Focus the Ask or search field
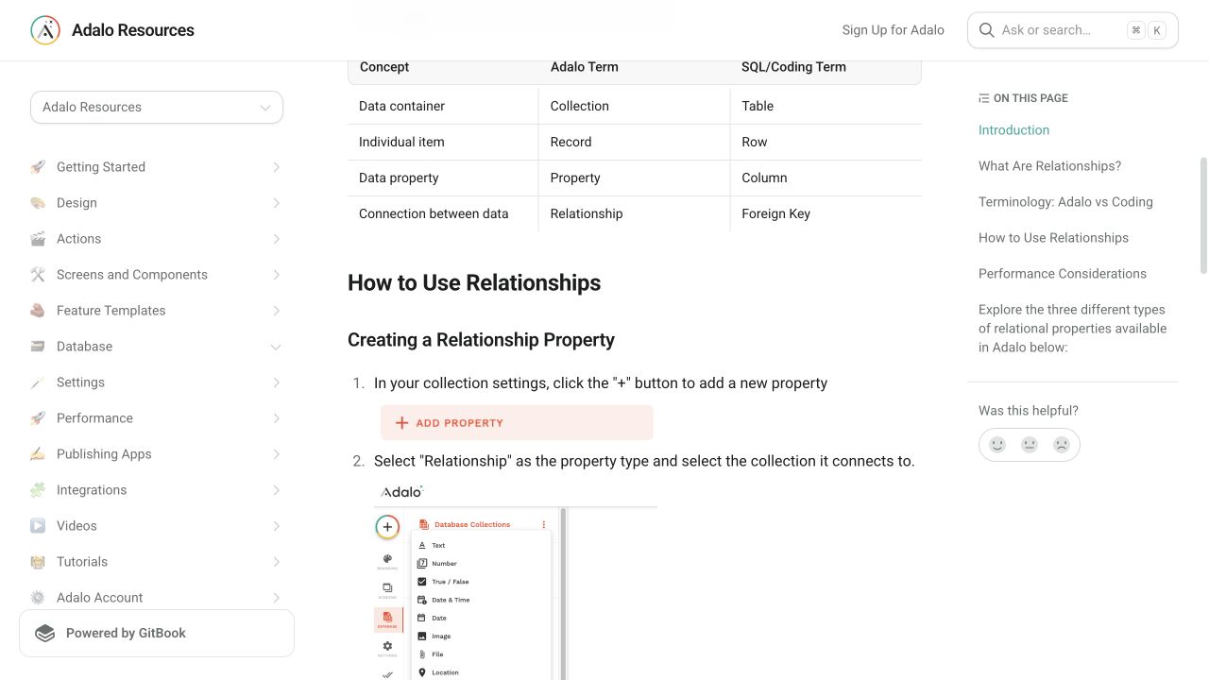Viewport: 1209px width, 680px height. tap(1073, 30)
